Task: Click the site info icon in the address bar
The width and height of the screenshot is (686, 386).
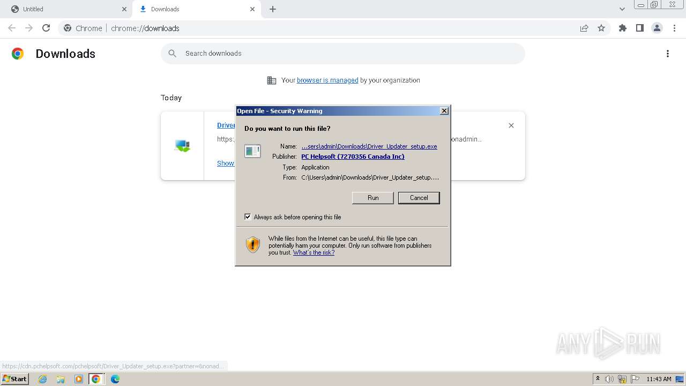Action: coord(68,28)
